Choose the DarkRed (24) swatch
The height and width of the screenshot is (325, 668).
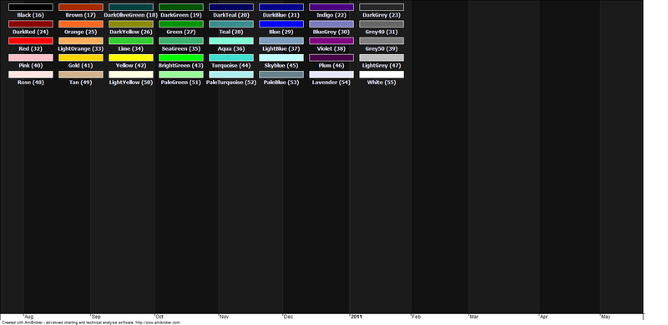(x=31, y=24)
